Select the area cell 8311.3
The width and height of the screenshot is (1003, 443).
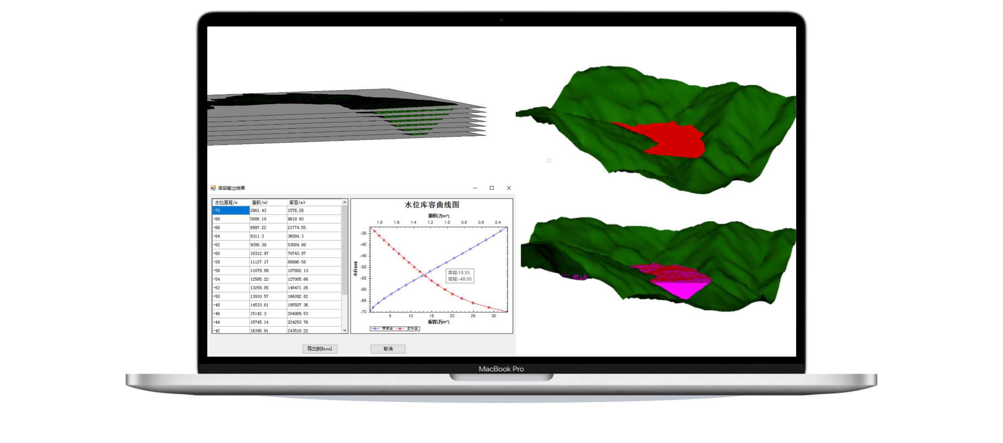(x=268, y=236)
